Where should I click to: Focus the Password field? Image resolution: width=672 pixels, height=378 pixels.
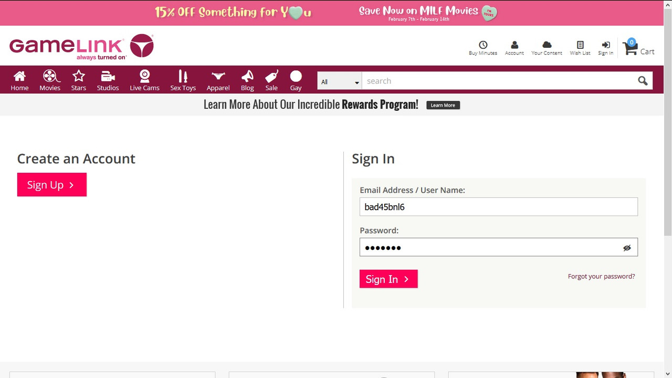[499, 247]
